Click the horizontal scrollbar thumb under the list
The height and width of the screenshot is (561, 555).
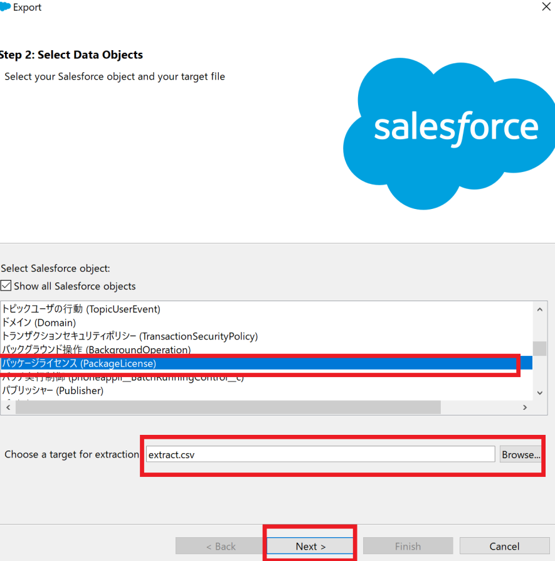pos(228,407)
